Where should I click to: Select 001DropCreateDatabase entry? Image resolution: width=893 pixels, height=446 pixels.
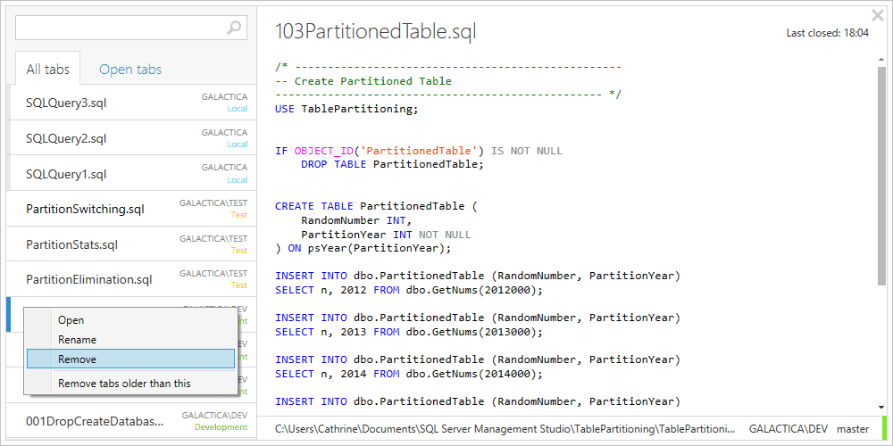click(95, 421)
